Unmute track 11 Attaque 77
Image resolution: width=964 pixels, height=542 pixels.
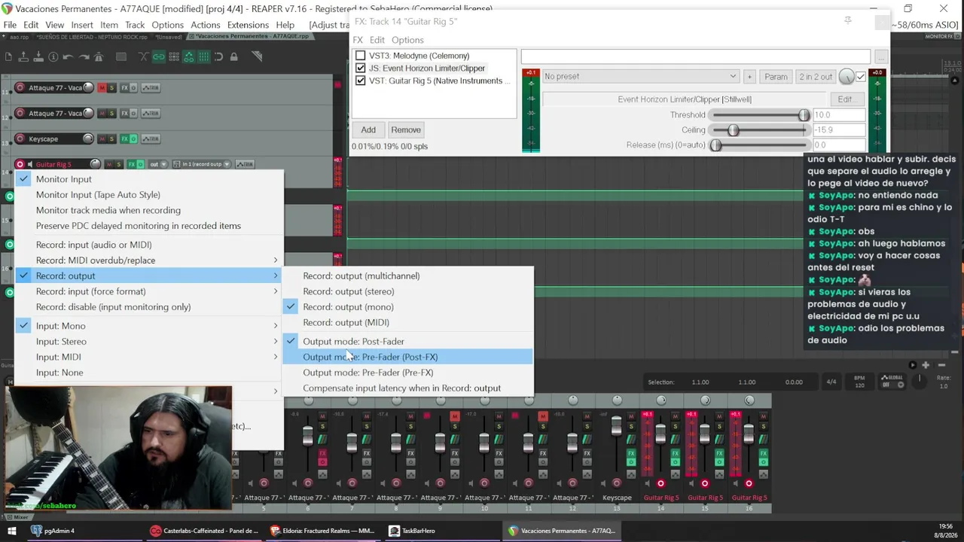click(102, 87)
